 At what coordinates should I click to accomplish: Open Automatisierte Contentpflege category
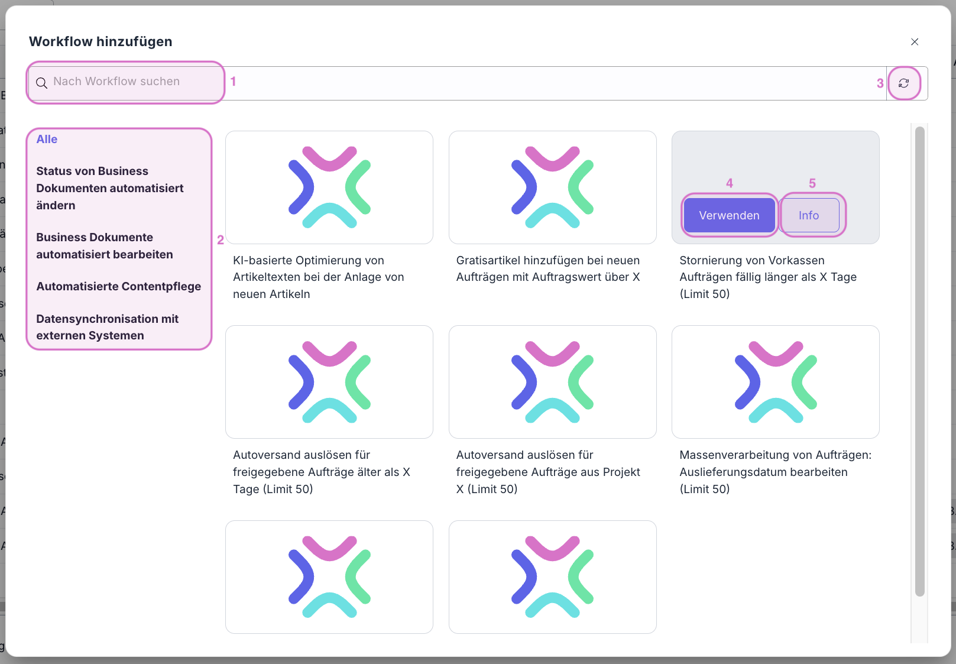point(118,287)
